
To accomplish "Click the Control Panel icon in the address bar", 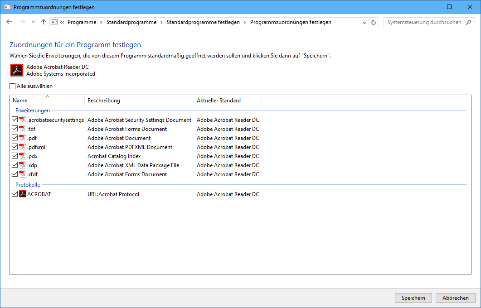I will [54, 22].
